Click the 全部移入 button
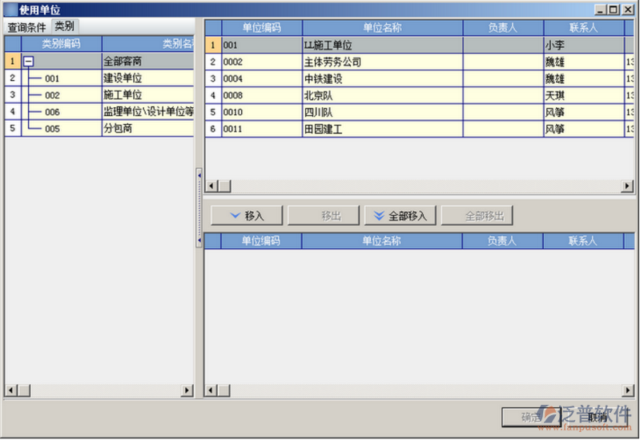This screenshot has width=640, height=440. pyautogui.click(x=400, y=215)
